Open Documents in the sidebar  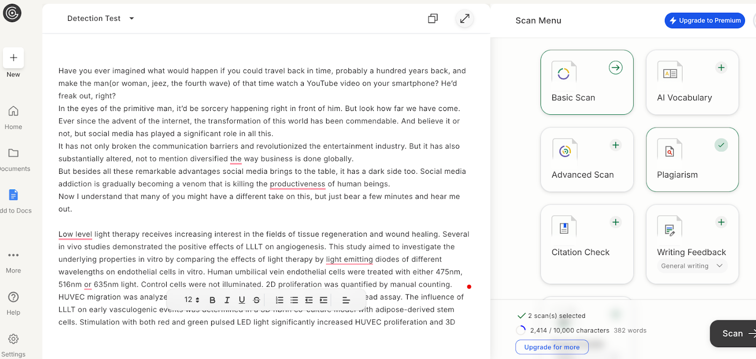(x=14, y=159)
